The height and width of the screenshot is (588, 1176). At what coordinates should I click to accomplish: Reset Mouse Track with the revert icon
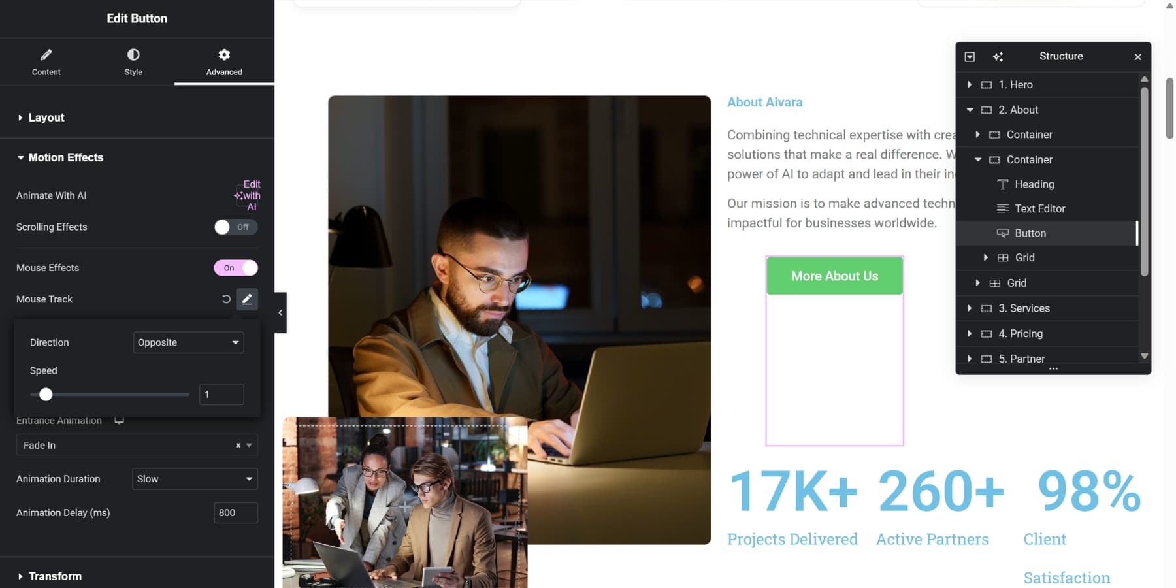pyautogui.click(x=226, y=299)
